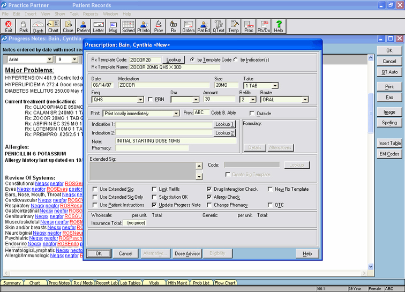The image size is (405, 292).
Task: Enable the Limit Refills checkbox
Action: click(x=155, y=189)
